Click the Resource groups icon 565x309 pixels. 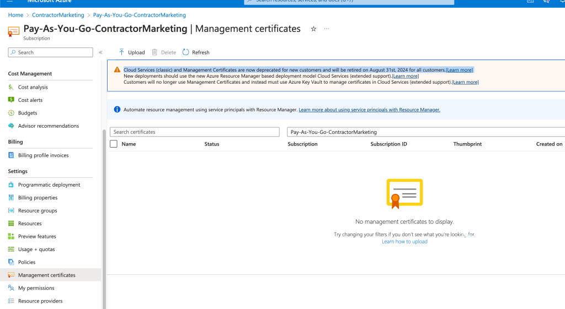click(11, 211)
